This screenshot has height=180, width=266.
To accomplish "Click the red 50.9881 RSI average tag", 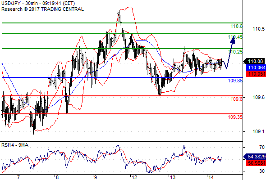I will [x=256, y=163].
